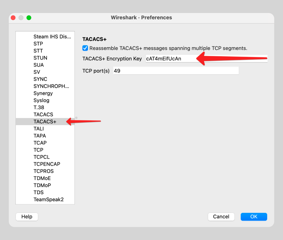This screenshot has width=283, height=240.
Task: Choose TCP in the protocol list
Action: pyautogui.click(x=38, y=150)
